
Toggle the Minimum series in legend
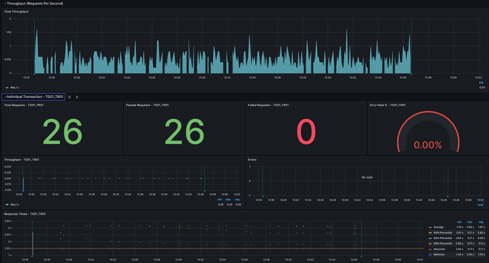point(439,254)
